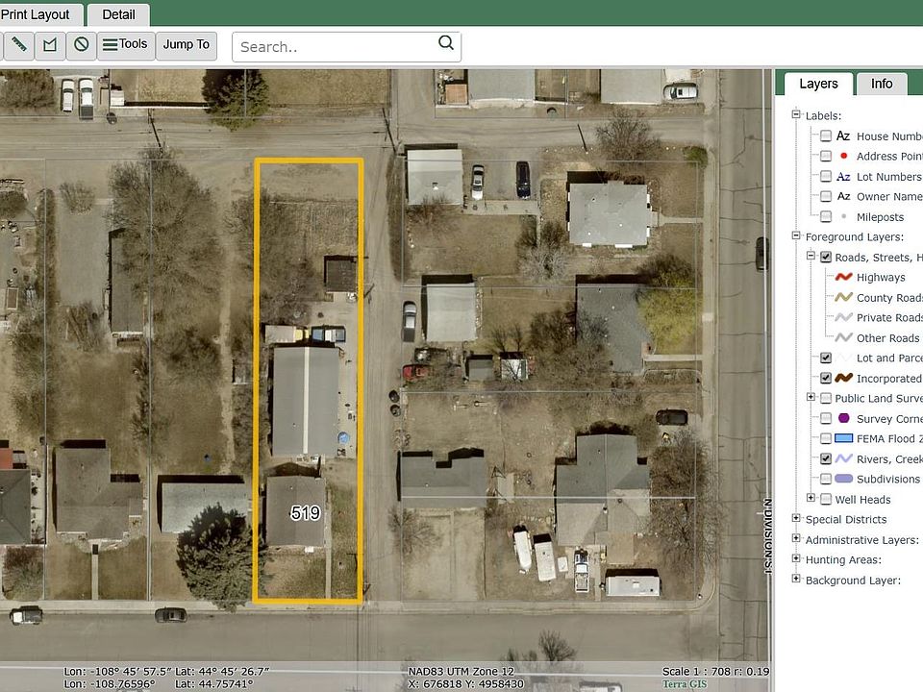Click the Jump To button

click(186, 44)
